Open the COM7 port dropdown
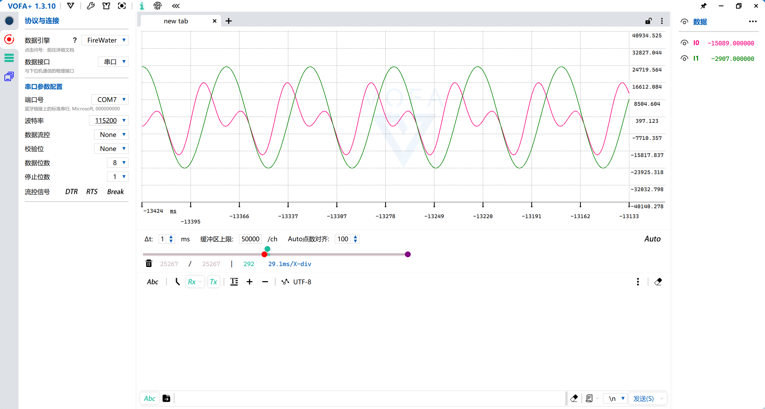 point(110,99)
